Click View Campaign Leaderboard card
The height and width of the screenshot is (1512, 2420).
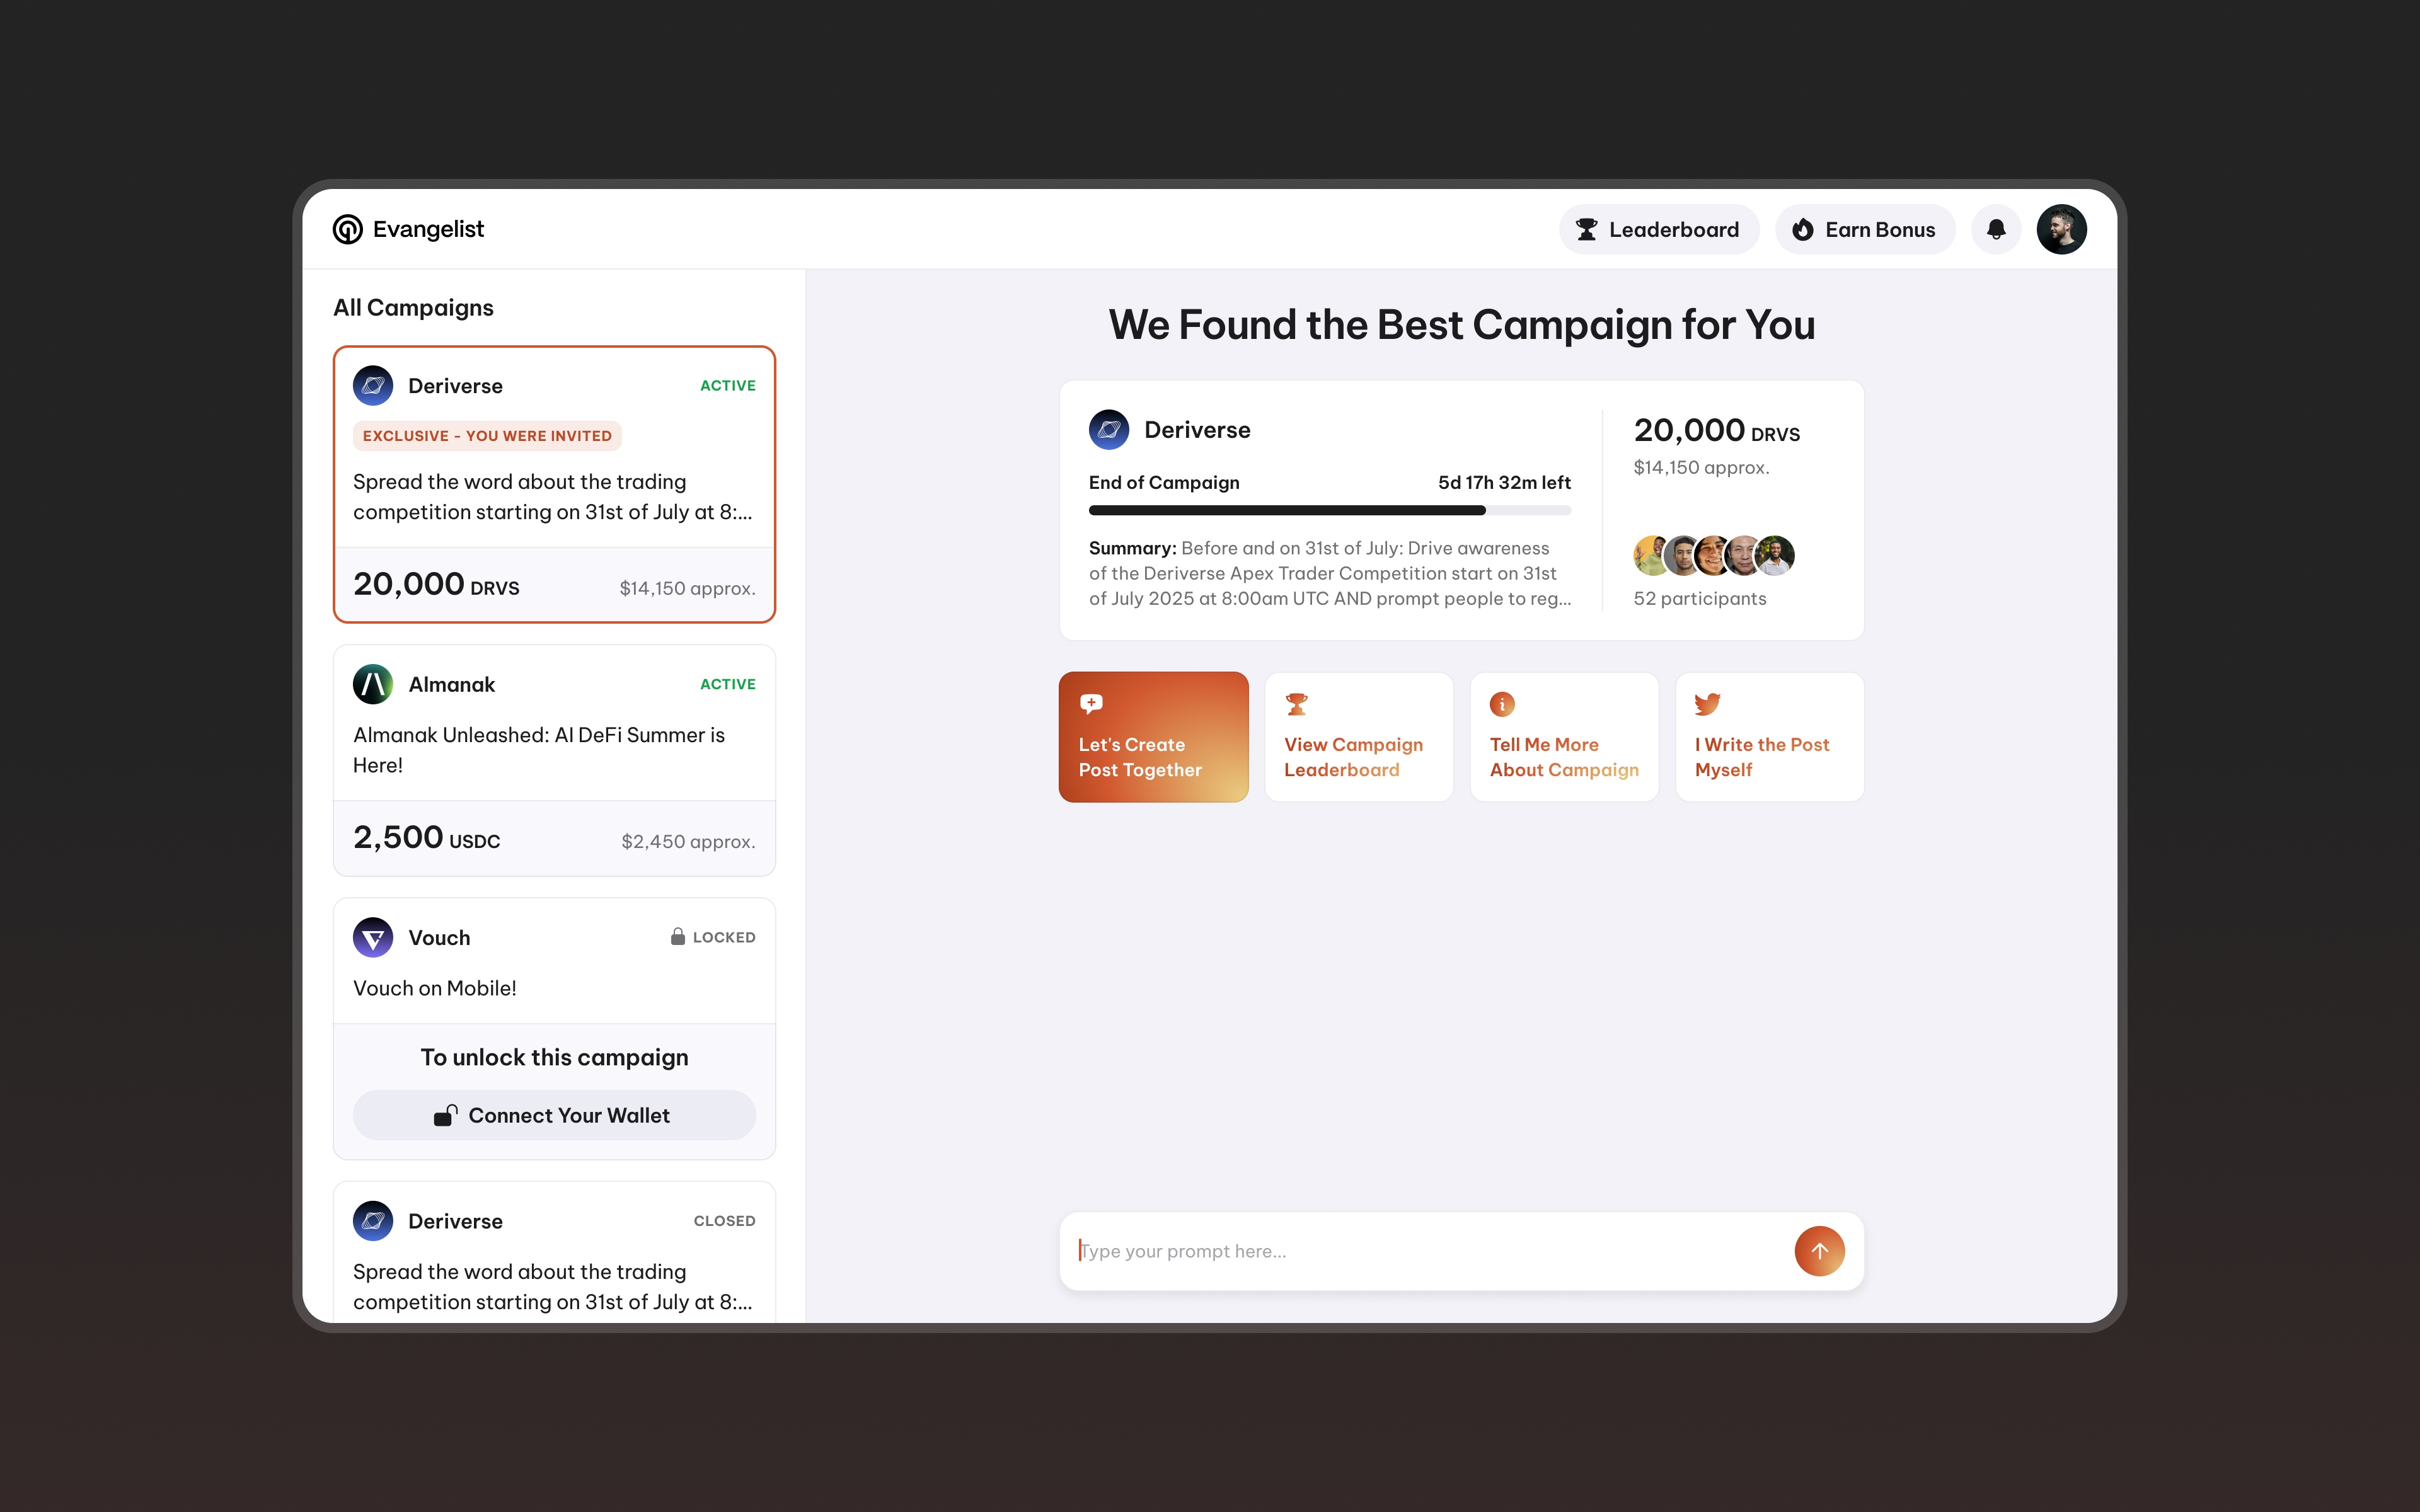pos(1359,737)
